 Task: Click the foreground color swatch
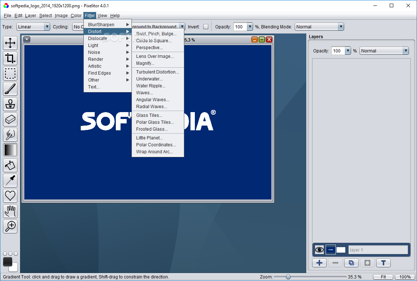tap(7, 261)
